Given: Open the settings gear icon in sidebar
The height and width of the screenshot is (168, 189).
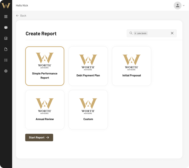Looking at the screenshot, I should point(6,71).
